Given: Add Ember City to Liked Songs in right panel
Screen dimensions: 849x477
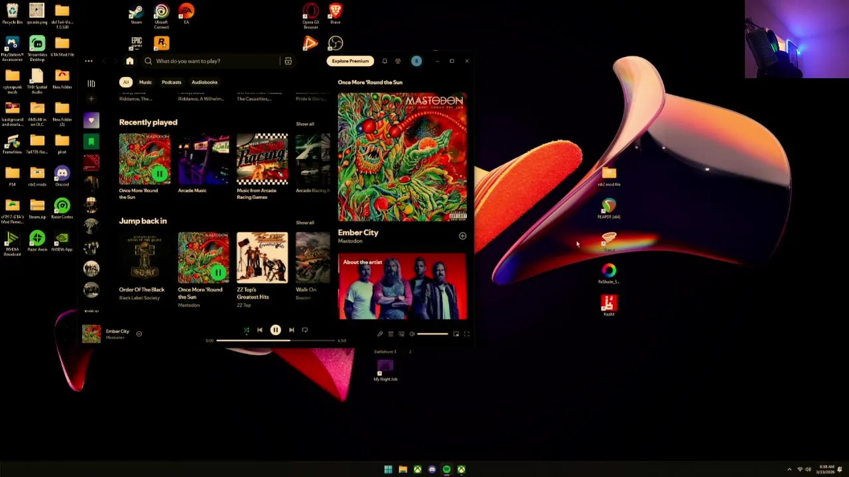Looking at the screenshot, I should click(462, 236).
